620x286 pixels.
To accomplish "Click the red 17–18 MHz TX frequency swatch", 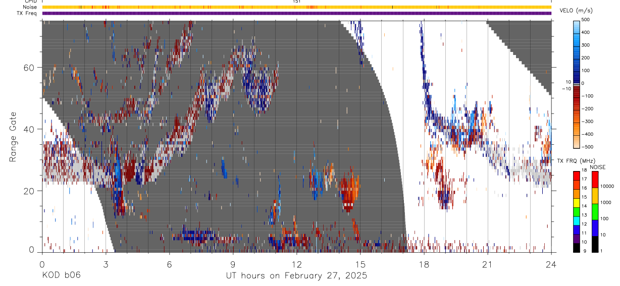I will tap(577, 176).
